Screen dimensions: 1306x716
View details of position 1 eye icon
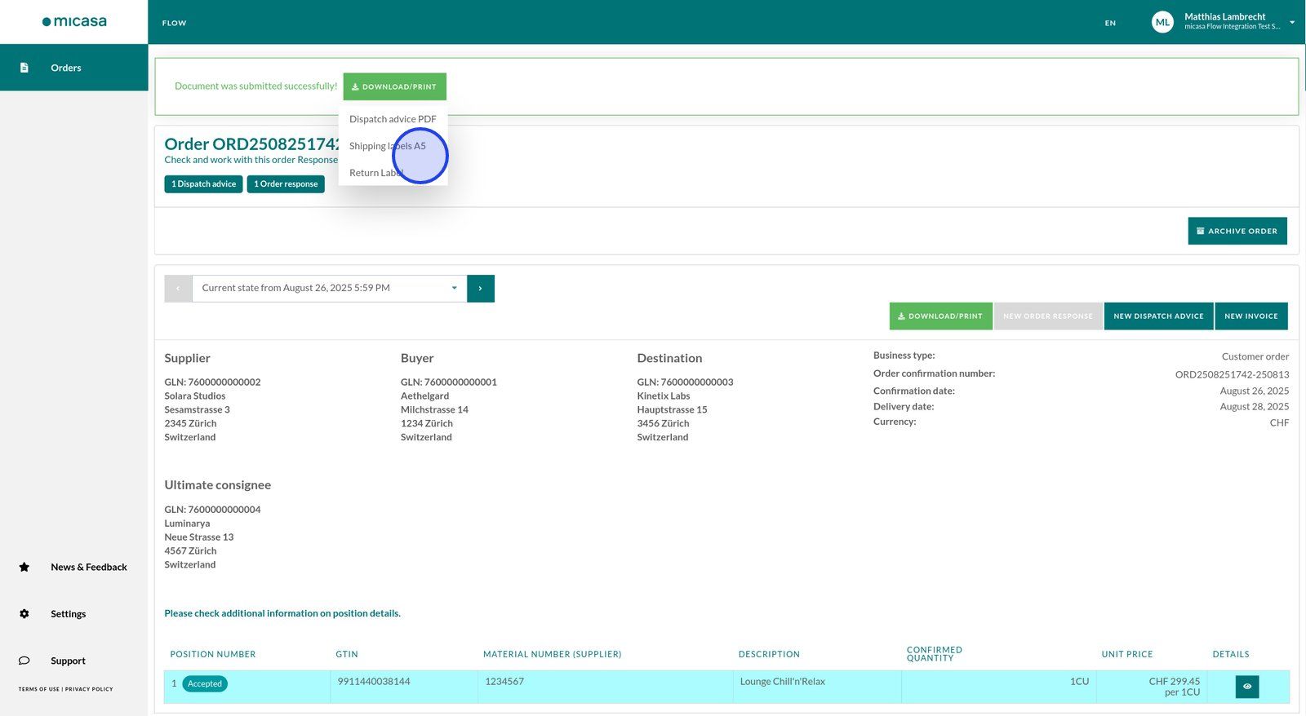[1247, 687]
